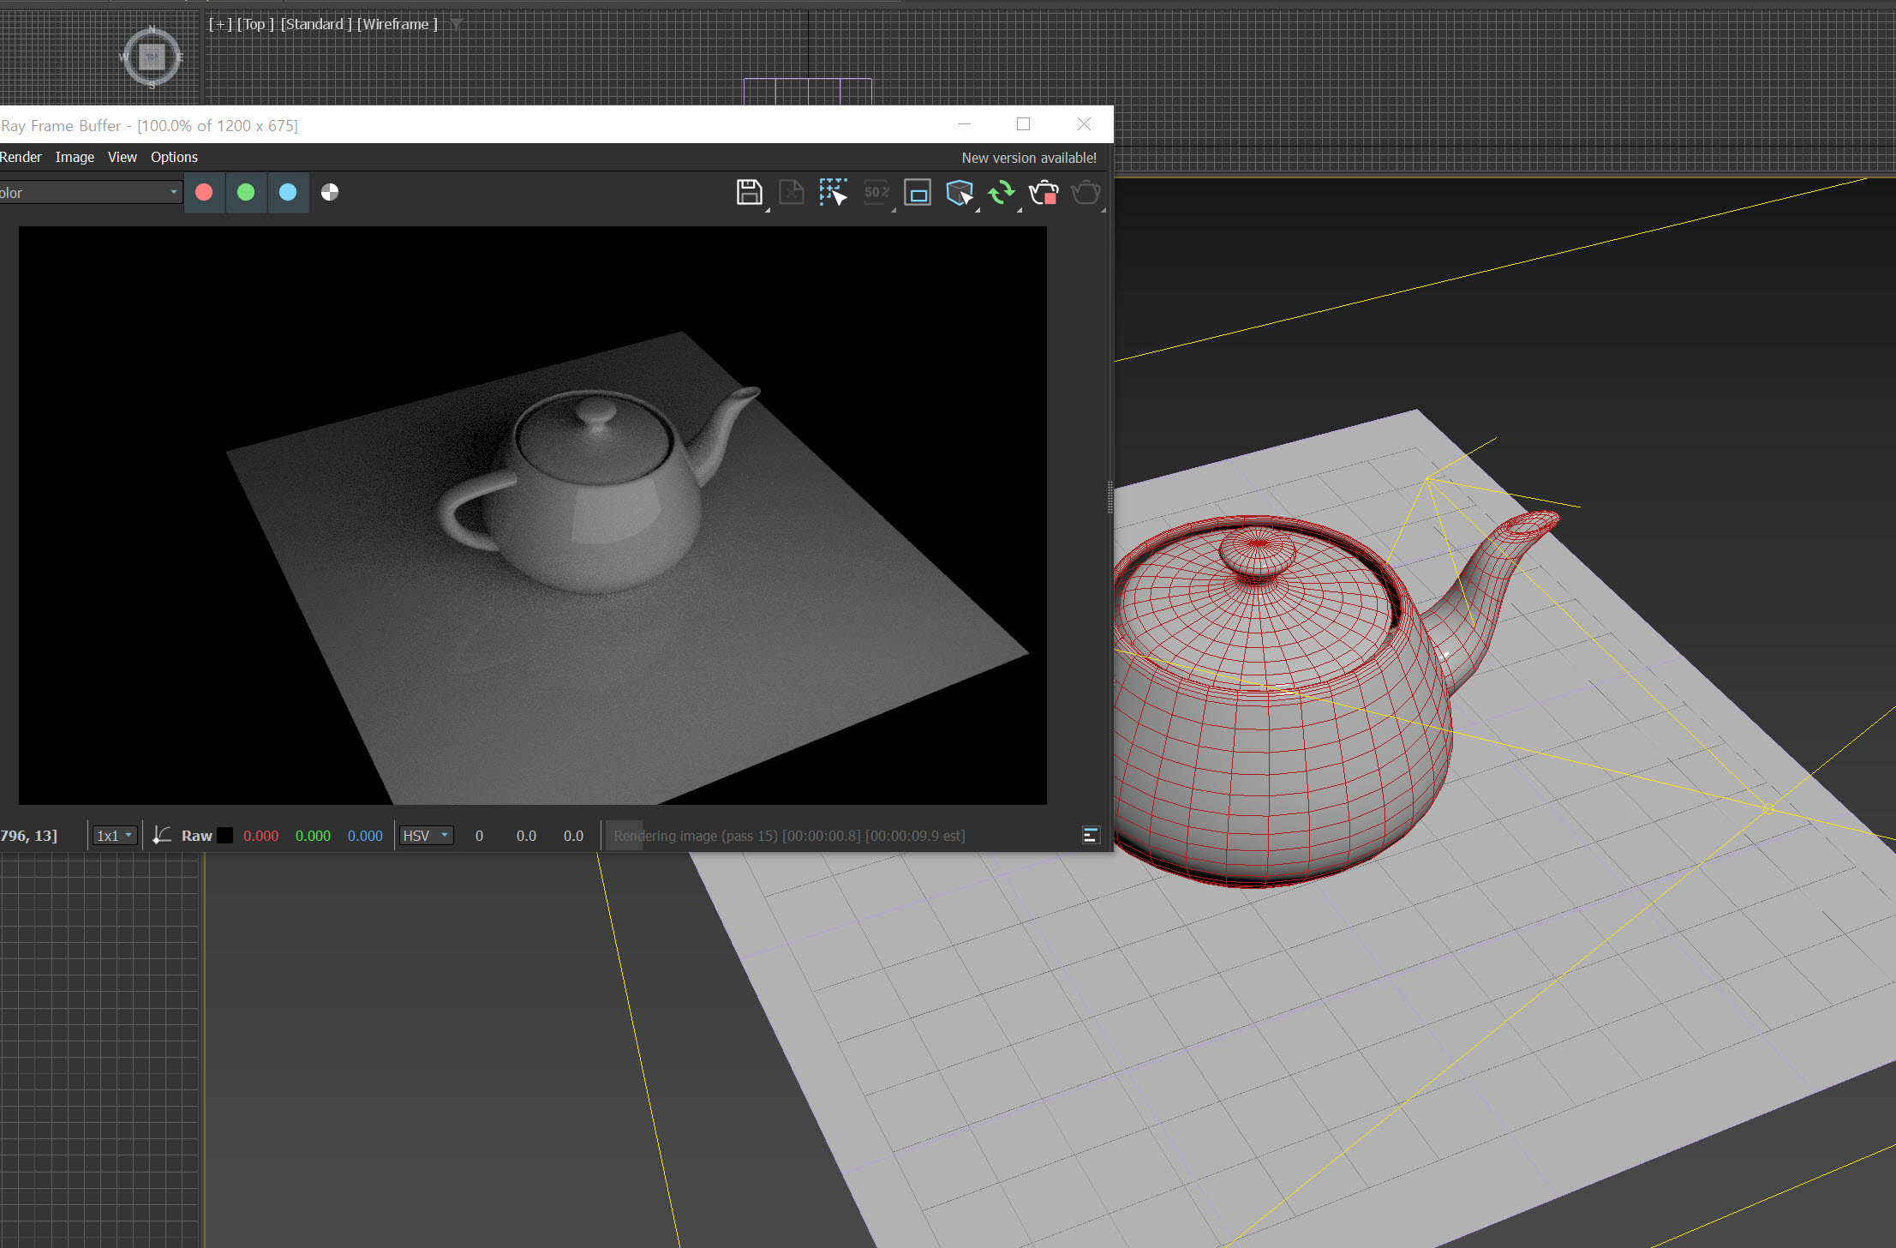Toggle the blue channel button
The width and height of the screenshot is (1896, 1248).
point(288,192)
